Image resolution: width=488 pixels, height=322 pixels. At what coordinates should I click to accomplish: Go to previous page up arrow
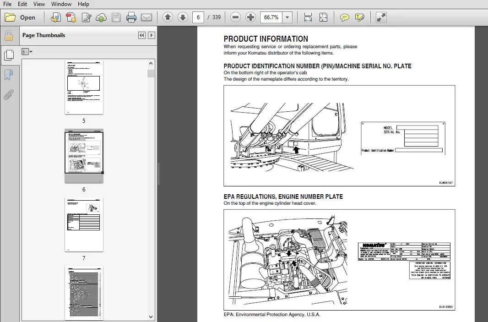pos(168,17)
